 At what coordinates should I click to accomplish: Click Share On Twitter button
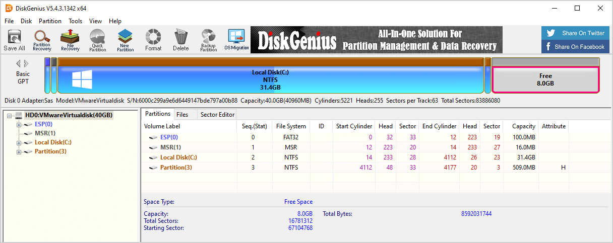click(x=576, y=33)
